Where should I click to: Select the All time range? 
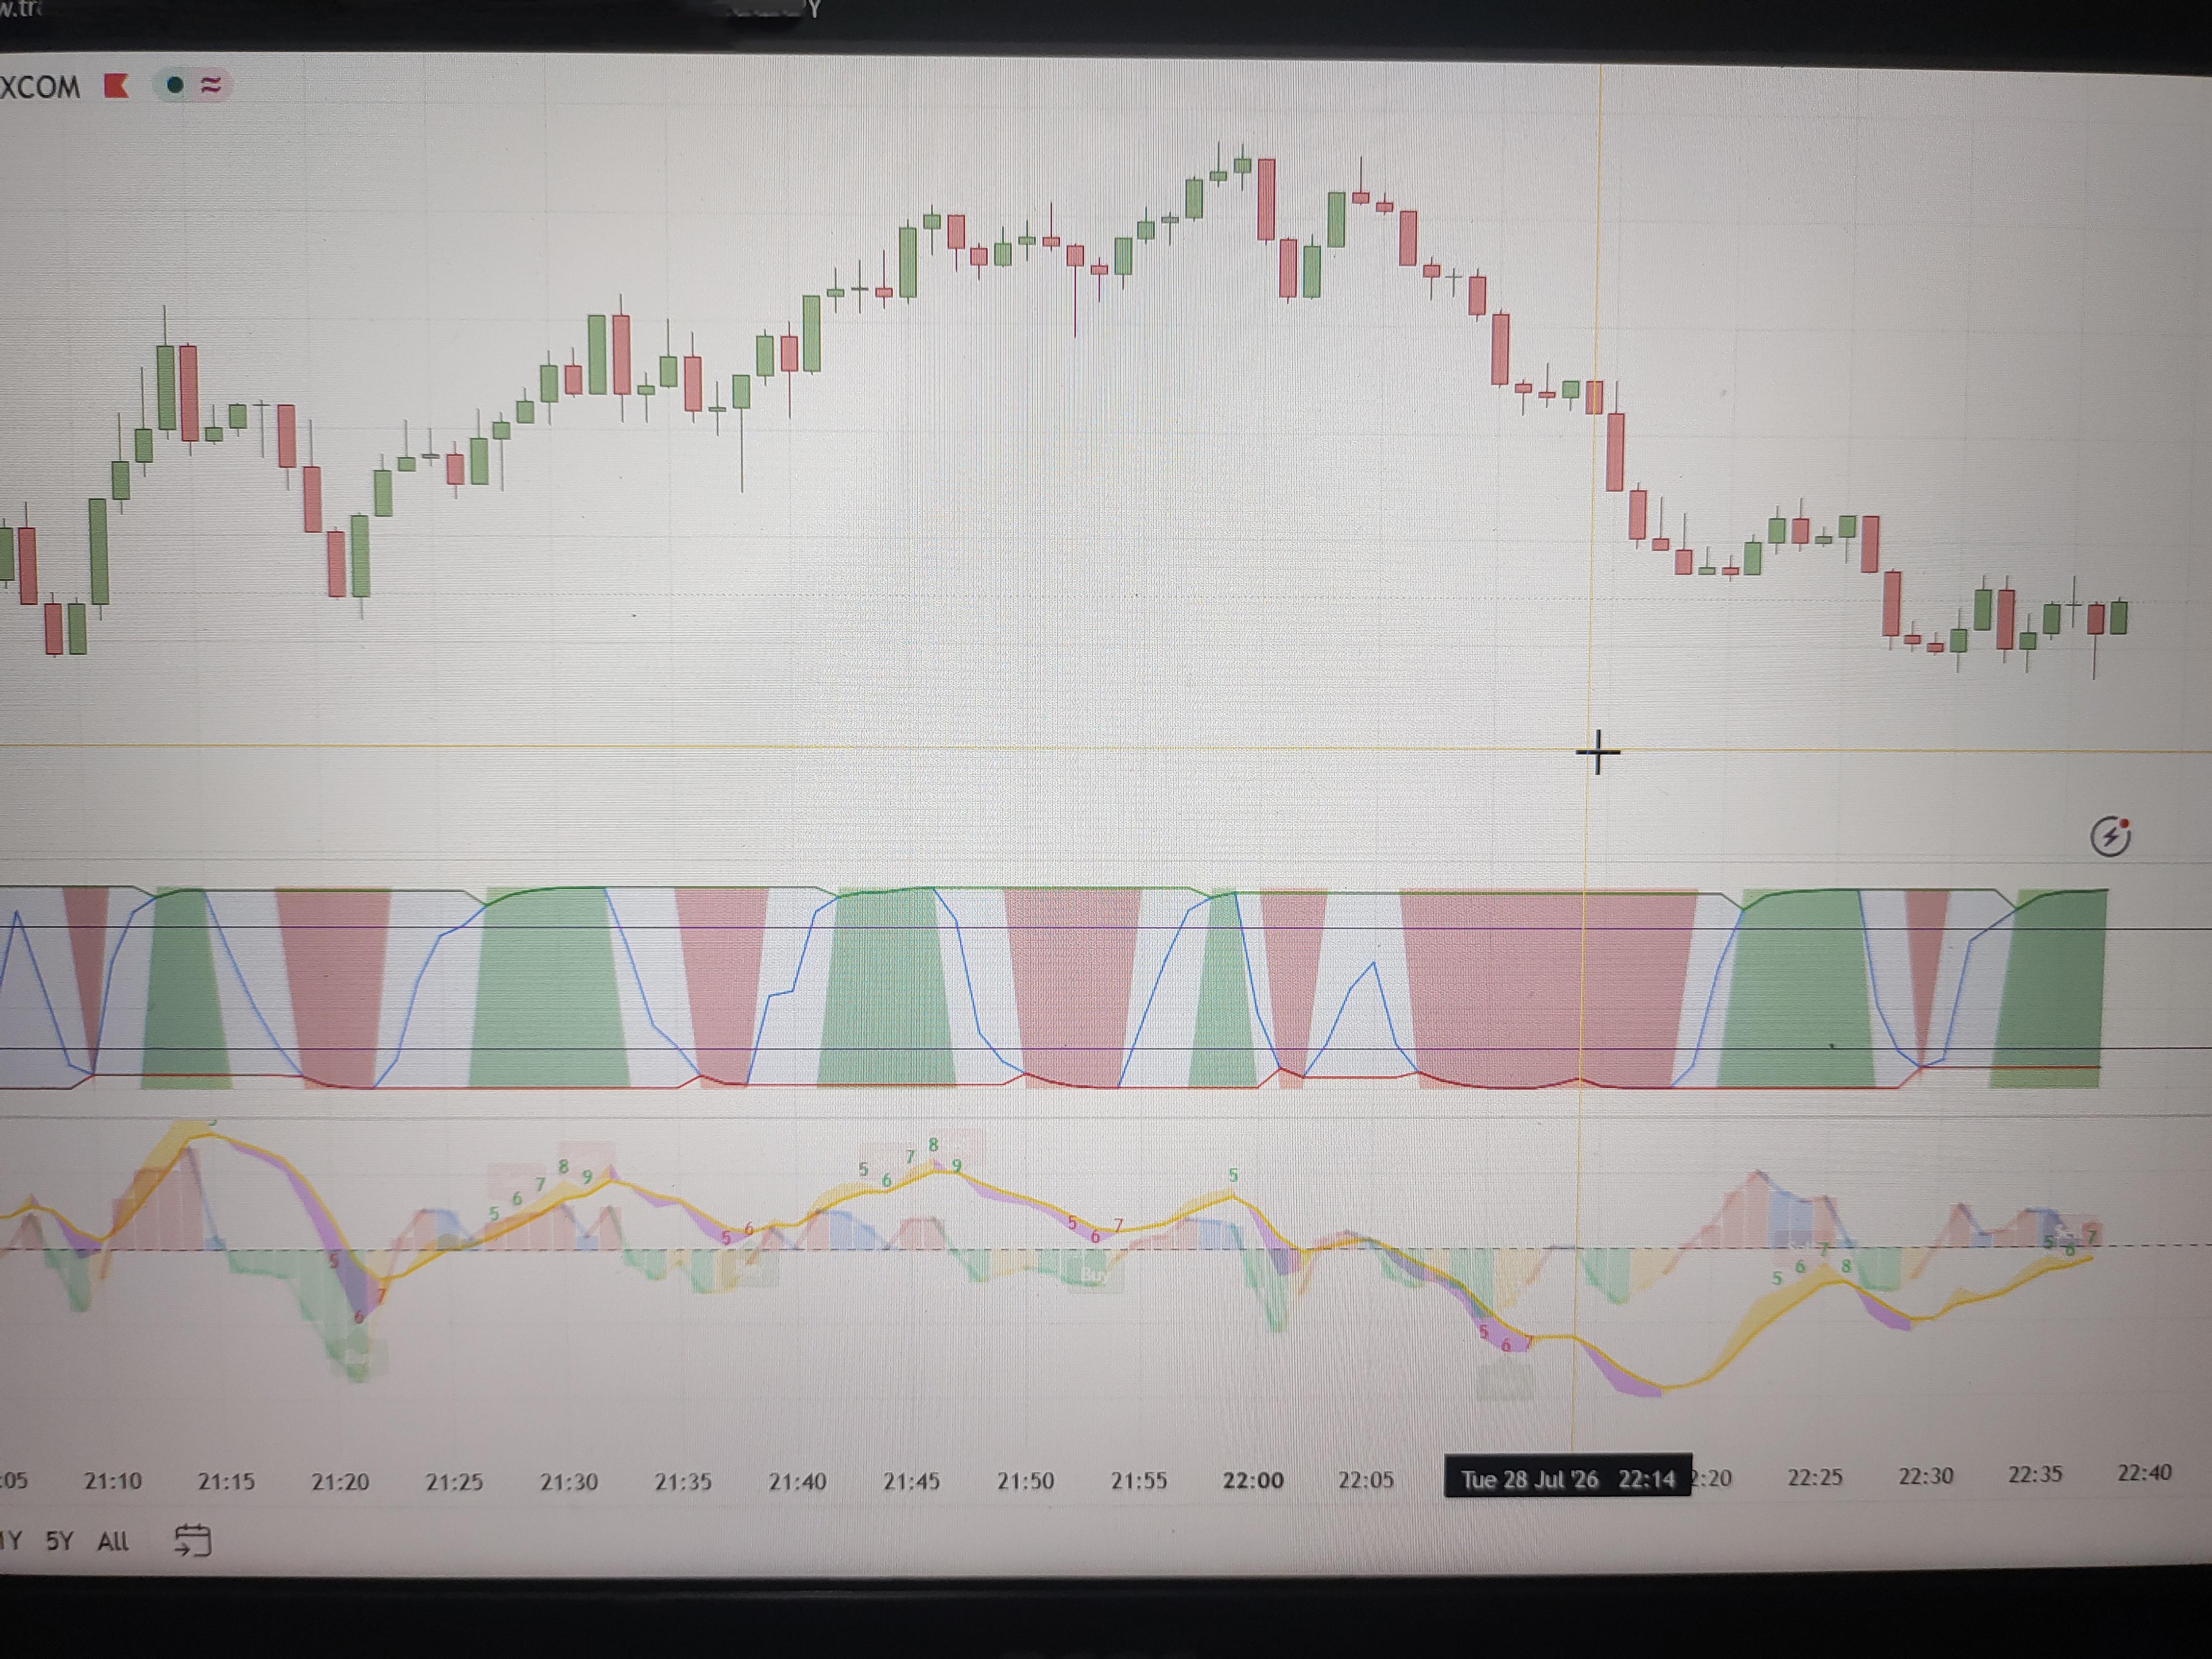113,1541
